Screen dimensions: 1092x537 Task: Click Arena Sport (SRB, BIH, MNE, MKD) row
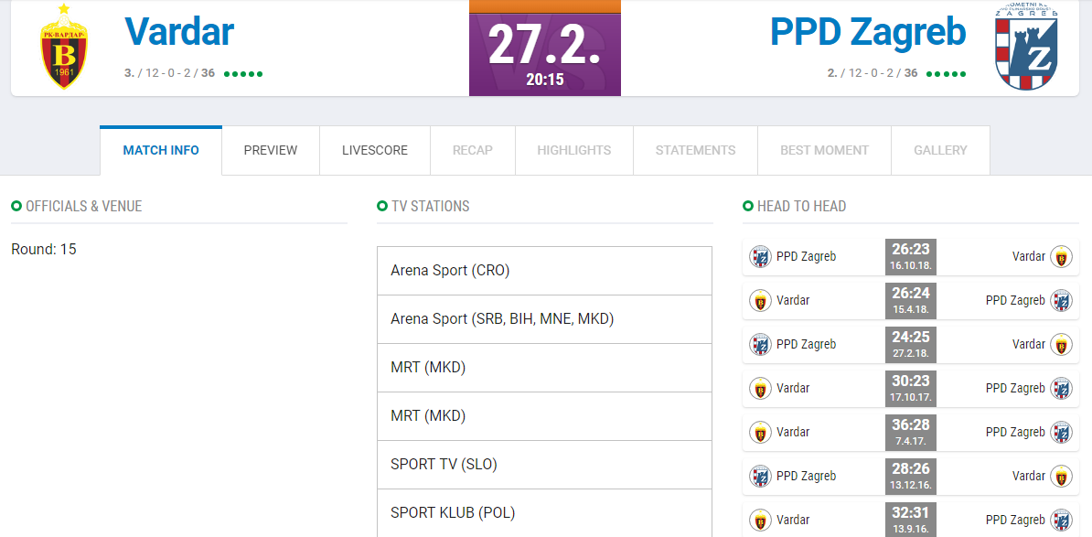click(544, 319)
